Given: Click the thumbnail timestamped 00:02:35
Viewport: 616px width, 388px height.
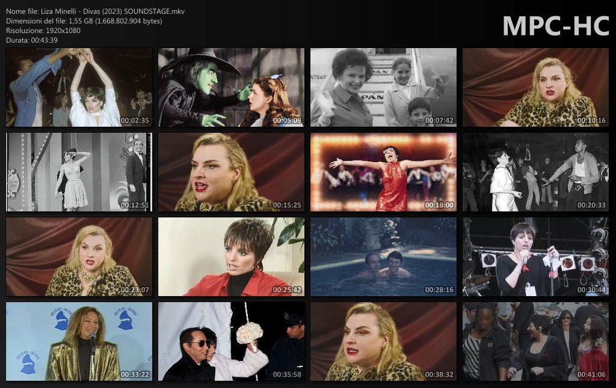Looking at the screenshot, I should [79, 88].
